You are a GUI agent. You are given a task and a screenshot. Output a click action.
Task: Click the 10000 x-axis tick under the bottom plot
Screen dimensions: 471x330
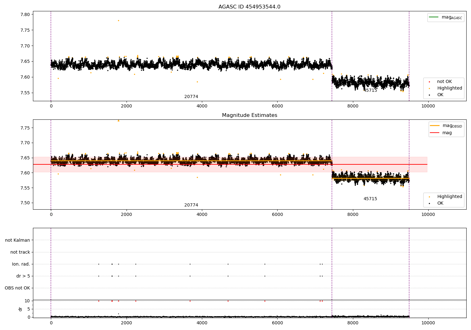(428, 323)
